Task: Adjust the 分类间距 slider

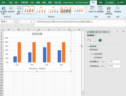Action: pos(103,66)
